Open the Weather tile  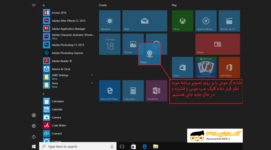(x=110, y=21)
